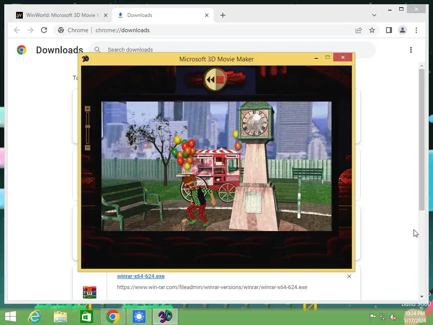Image resolution: width=433 pixels, height=325 pixels.
Task: Open File Explorer from the taskbar
Action: [x=60, y=317]
